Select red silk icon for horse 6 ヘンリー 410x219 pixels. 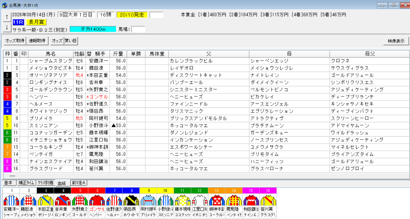[x=97, y=200]
